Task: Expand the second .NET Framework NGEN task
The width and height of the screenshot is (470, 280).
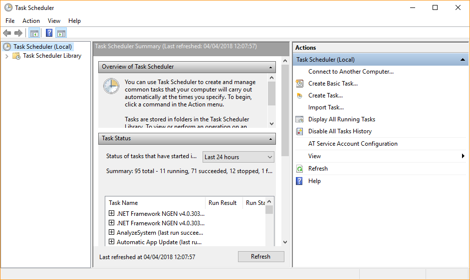Action: [x=111, y=223]
